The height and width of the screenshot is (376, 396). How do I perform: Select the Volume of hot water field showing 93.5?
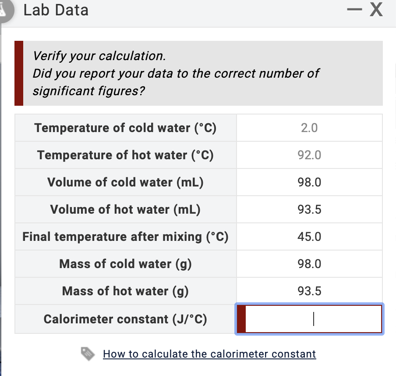[x=309, y=209]
